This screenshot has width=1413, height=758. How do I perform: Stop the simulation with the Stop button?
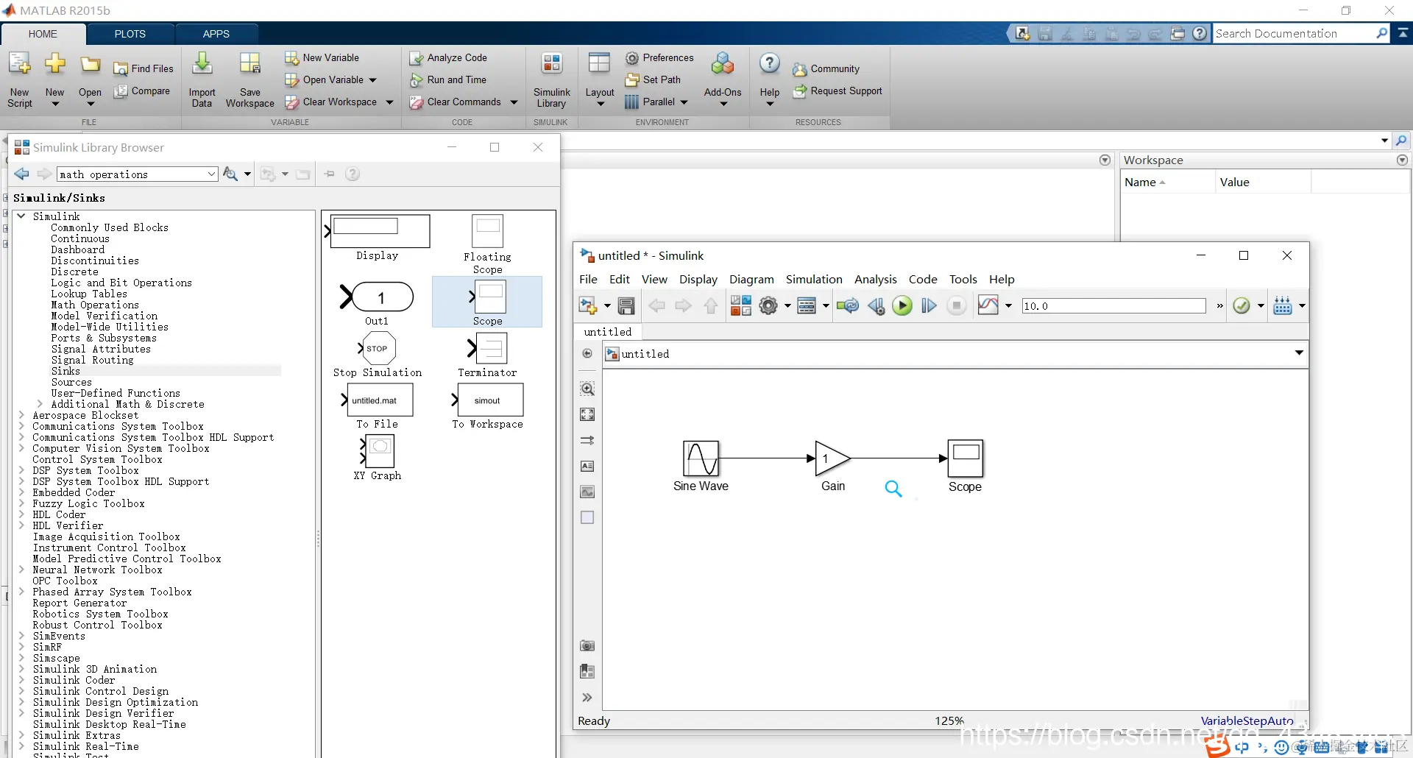pyautogui.click(x=956, y=305)
